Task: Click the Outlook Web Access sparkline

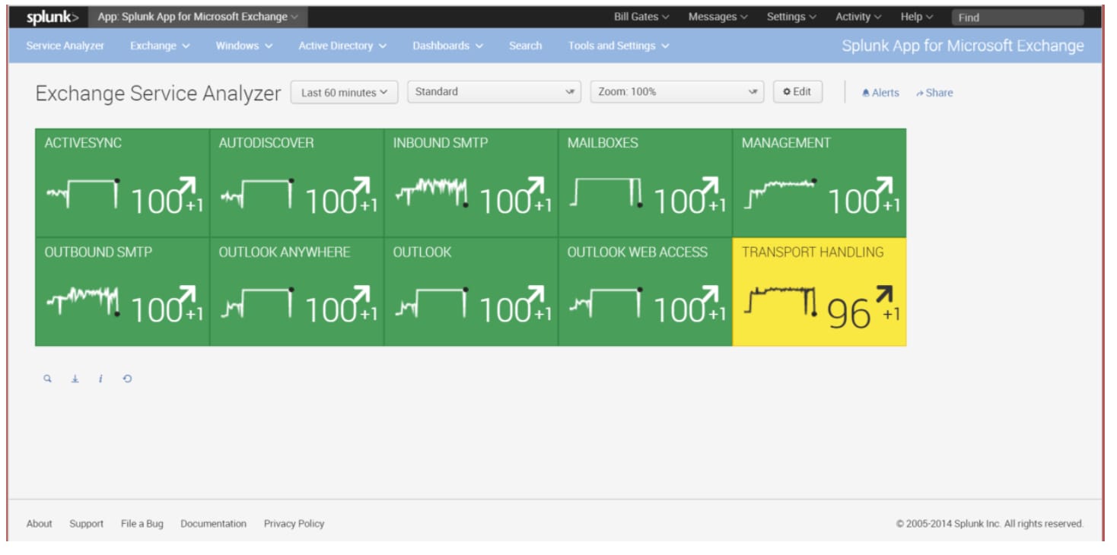Action: pyautogui.click(x=606, y=302)
